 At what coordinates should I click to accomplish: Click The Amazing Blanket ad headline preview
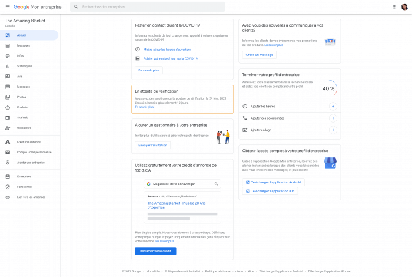(x=177, y=205)
